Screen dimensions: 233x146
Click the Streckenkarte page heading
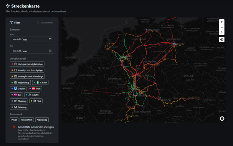pyautogui.click(x=25, y=6)
